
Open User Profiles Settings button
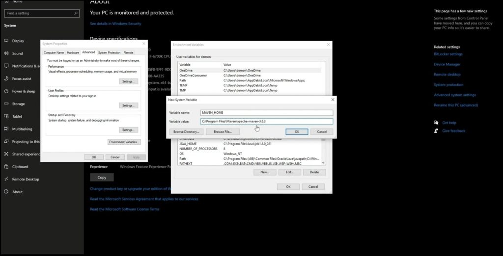tap(129, 105)
